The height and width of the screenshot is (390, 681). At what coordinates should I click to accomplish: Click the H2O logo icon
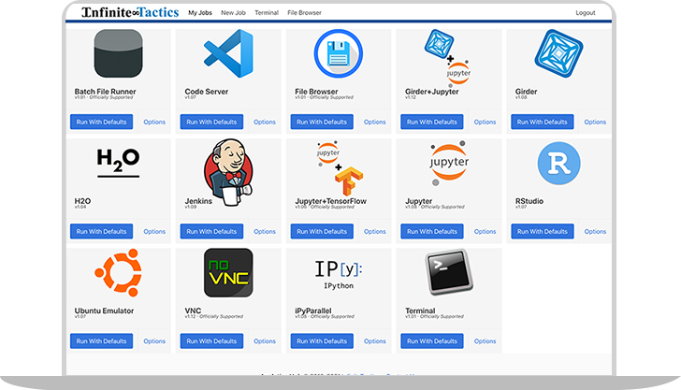click(x=118, y=163)
